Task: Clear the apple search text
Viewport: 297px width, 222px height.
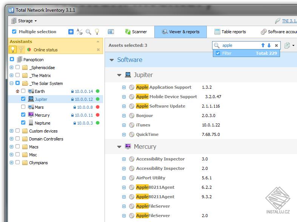Action: [x=276, y=45]
